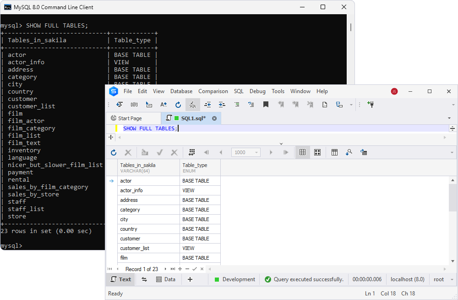Select the actor_info cell in grid
The height and width of the screenshot is (300, 458).
click(x=148, y=190)
